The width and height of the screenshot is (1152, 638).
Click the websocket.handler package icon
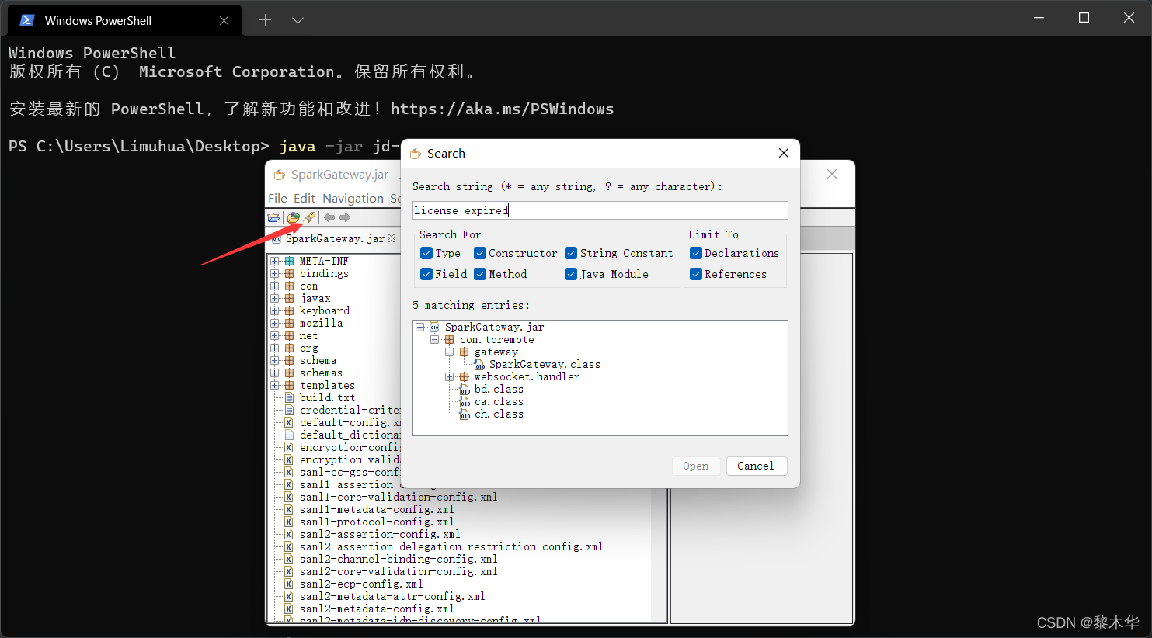pyautogui.click(x=464, y=376)
